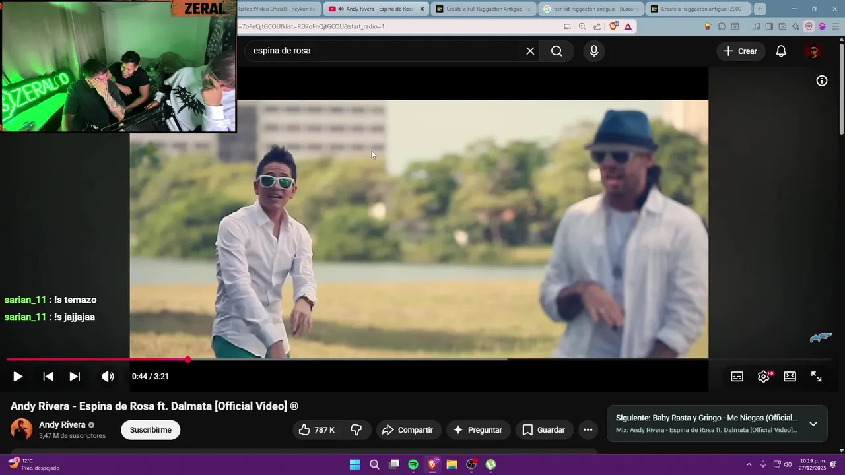
Task: Open the Crear menu
Action: coord(740,51)
